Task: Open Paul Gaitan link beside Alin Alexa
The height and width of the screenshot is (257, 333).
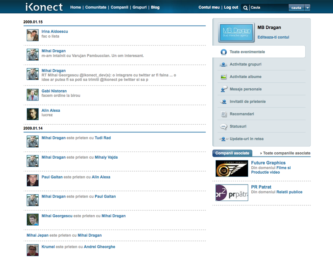Action: pos(52,177)
